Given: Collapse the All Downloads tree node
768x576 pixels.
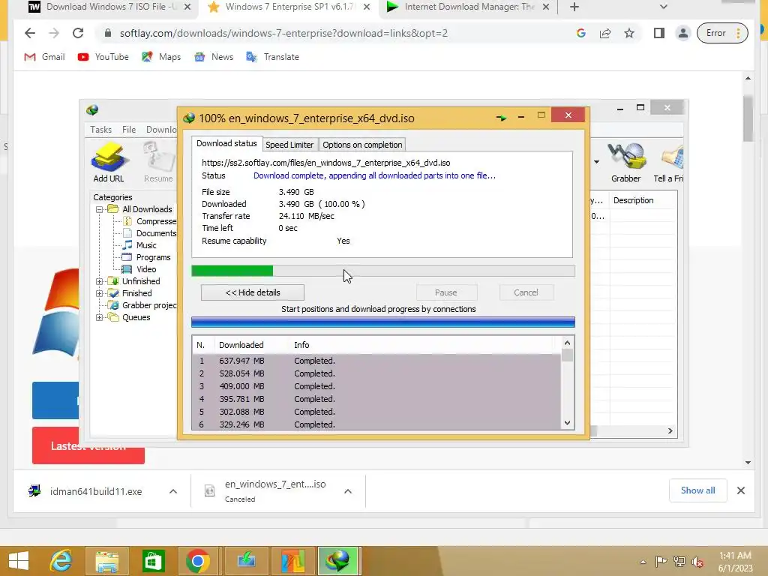Looking at the screenshot, I should [100, 209].
